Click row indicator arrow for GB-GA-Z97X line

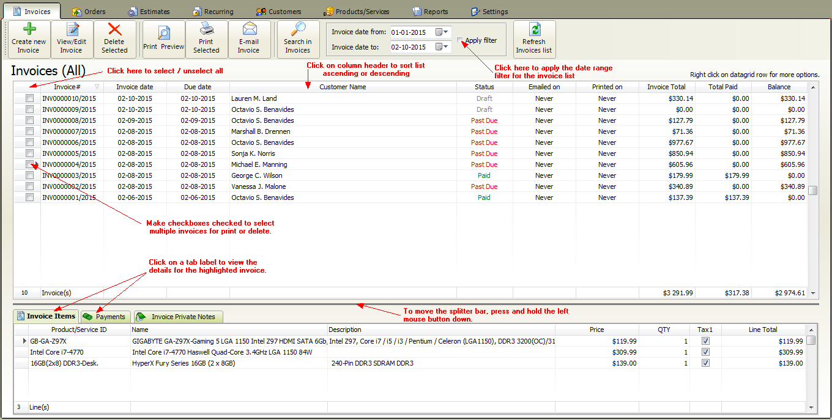(x=24, y=341)
